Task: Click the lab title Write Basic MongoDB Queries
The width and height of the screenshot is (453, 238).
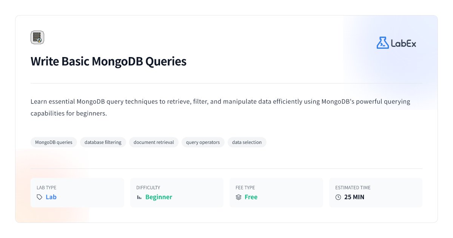Action: tap(108, 61)
